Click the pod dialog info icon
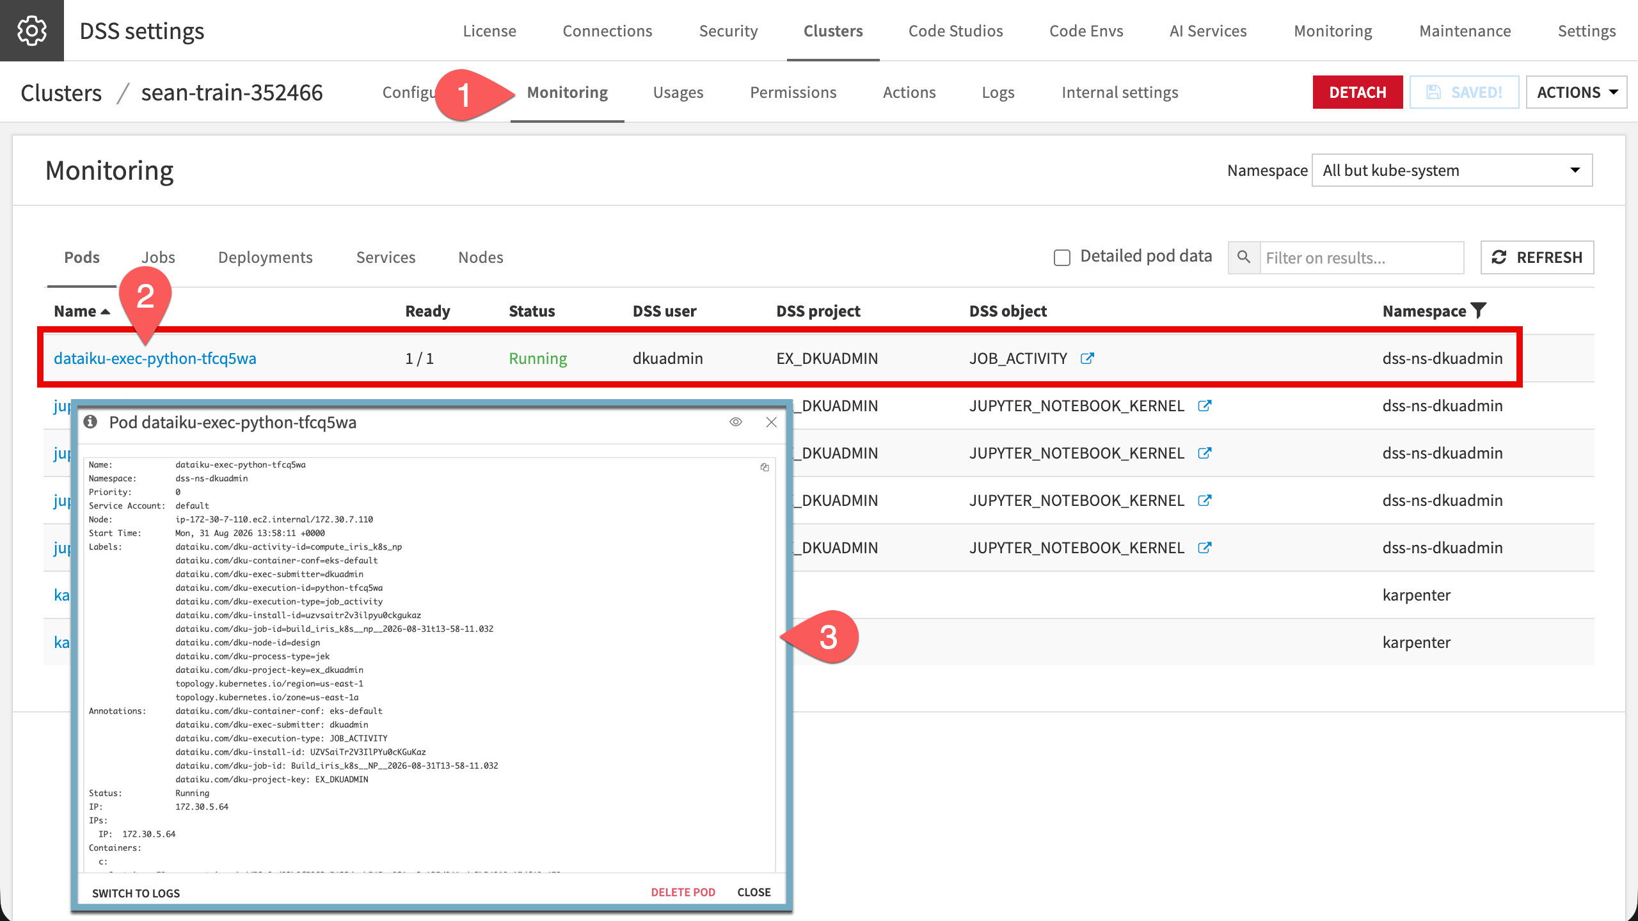This screenshot has height=921, width=1638. pos(90,421)
